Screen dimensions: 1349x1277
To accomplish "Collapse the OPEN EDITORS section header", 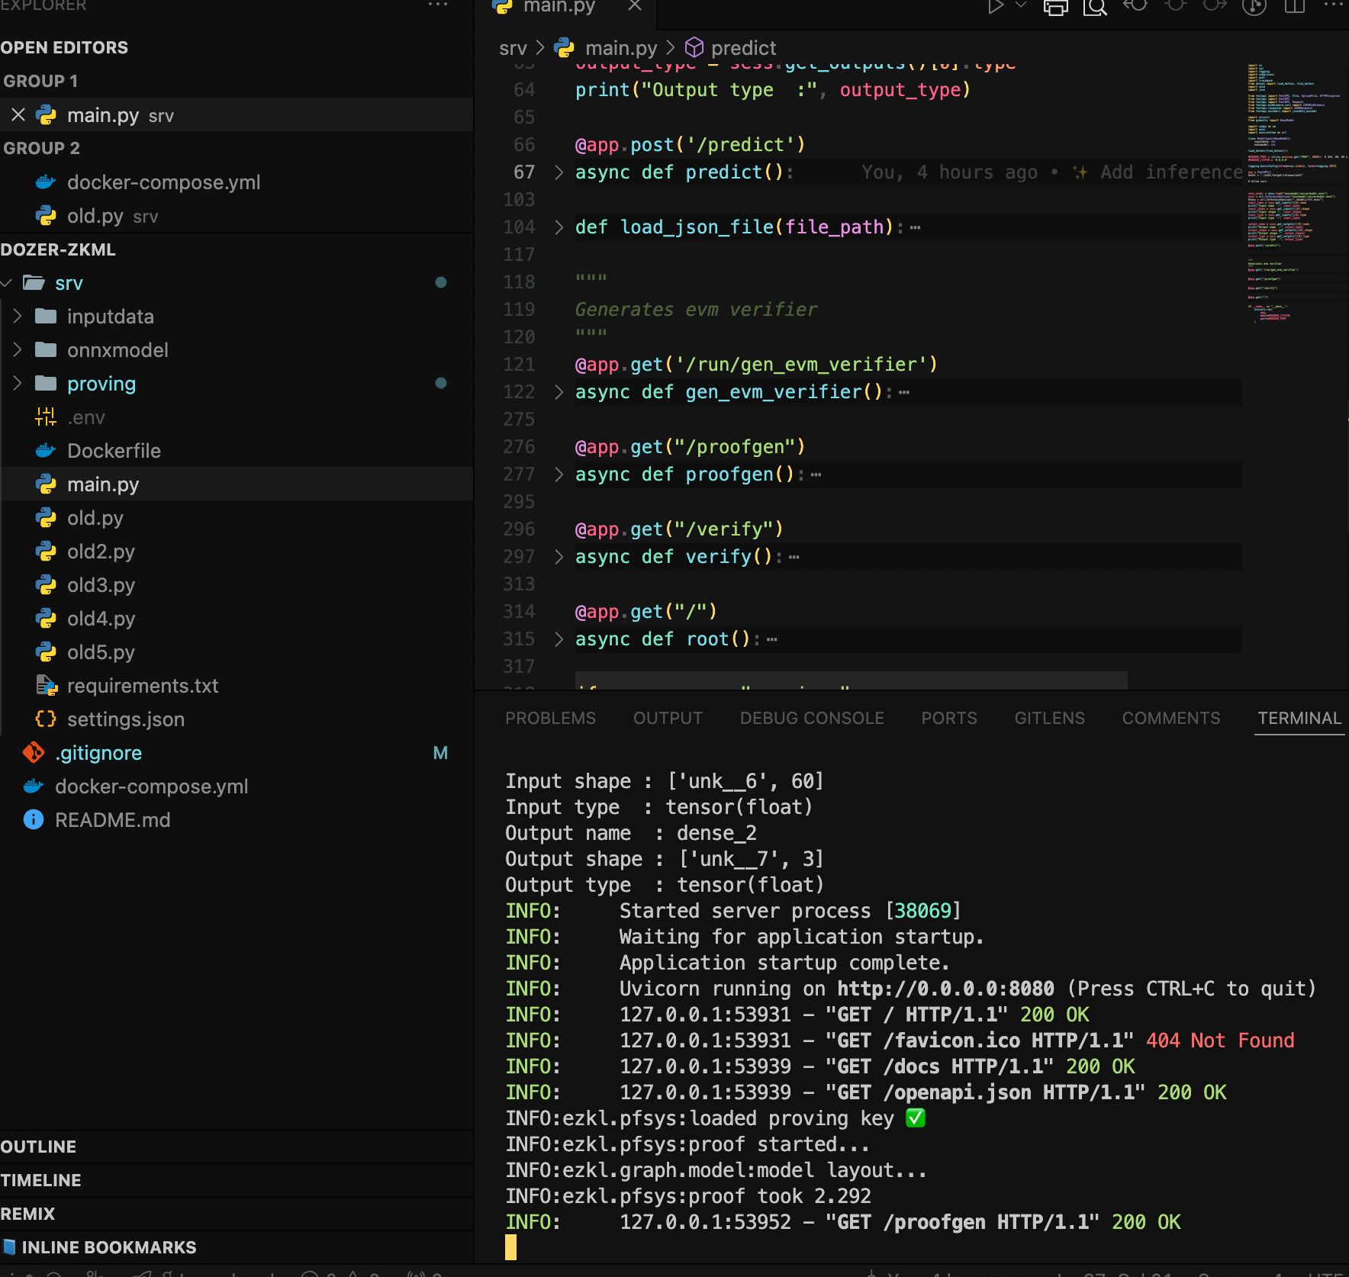I will [64, 47].
